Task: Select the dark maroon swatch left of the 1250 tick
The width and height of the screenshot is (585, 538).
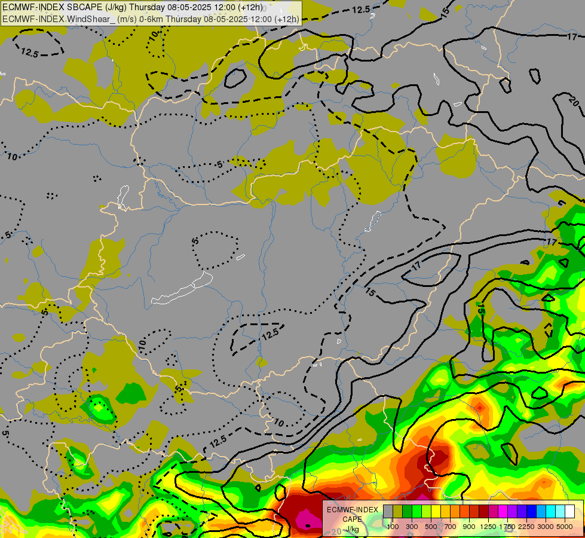Action: point(484,511)
